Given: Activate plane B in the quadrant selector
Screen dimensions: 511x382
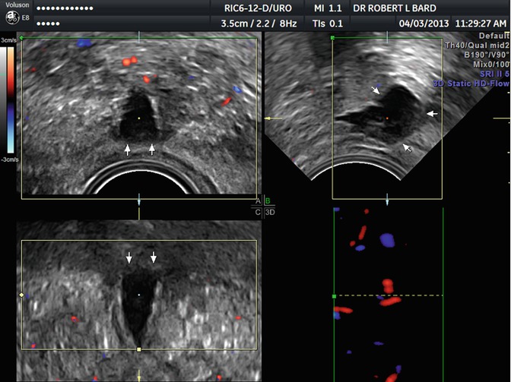Looking at the screenshot, I should [x=267, y=201].
